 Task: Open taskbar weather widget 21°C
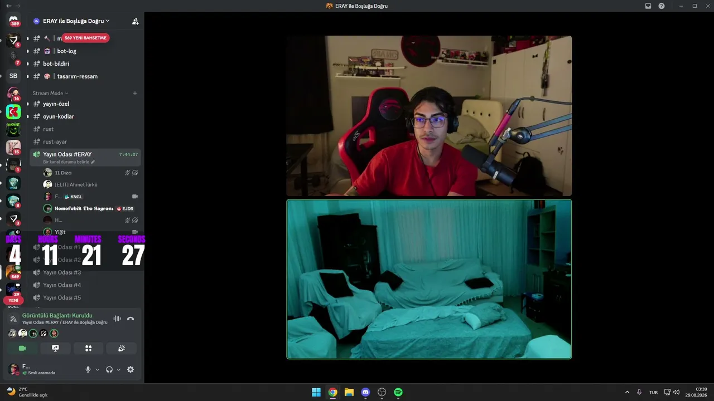(x=27, y=392)
